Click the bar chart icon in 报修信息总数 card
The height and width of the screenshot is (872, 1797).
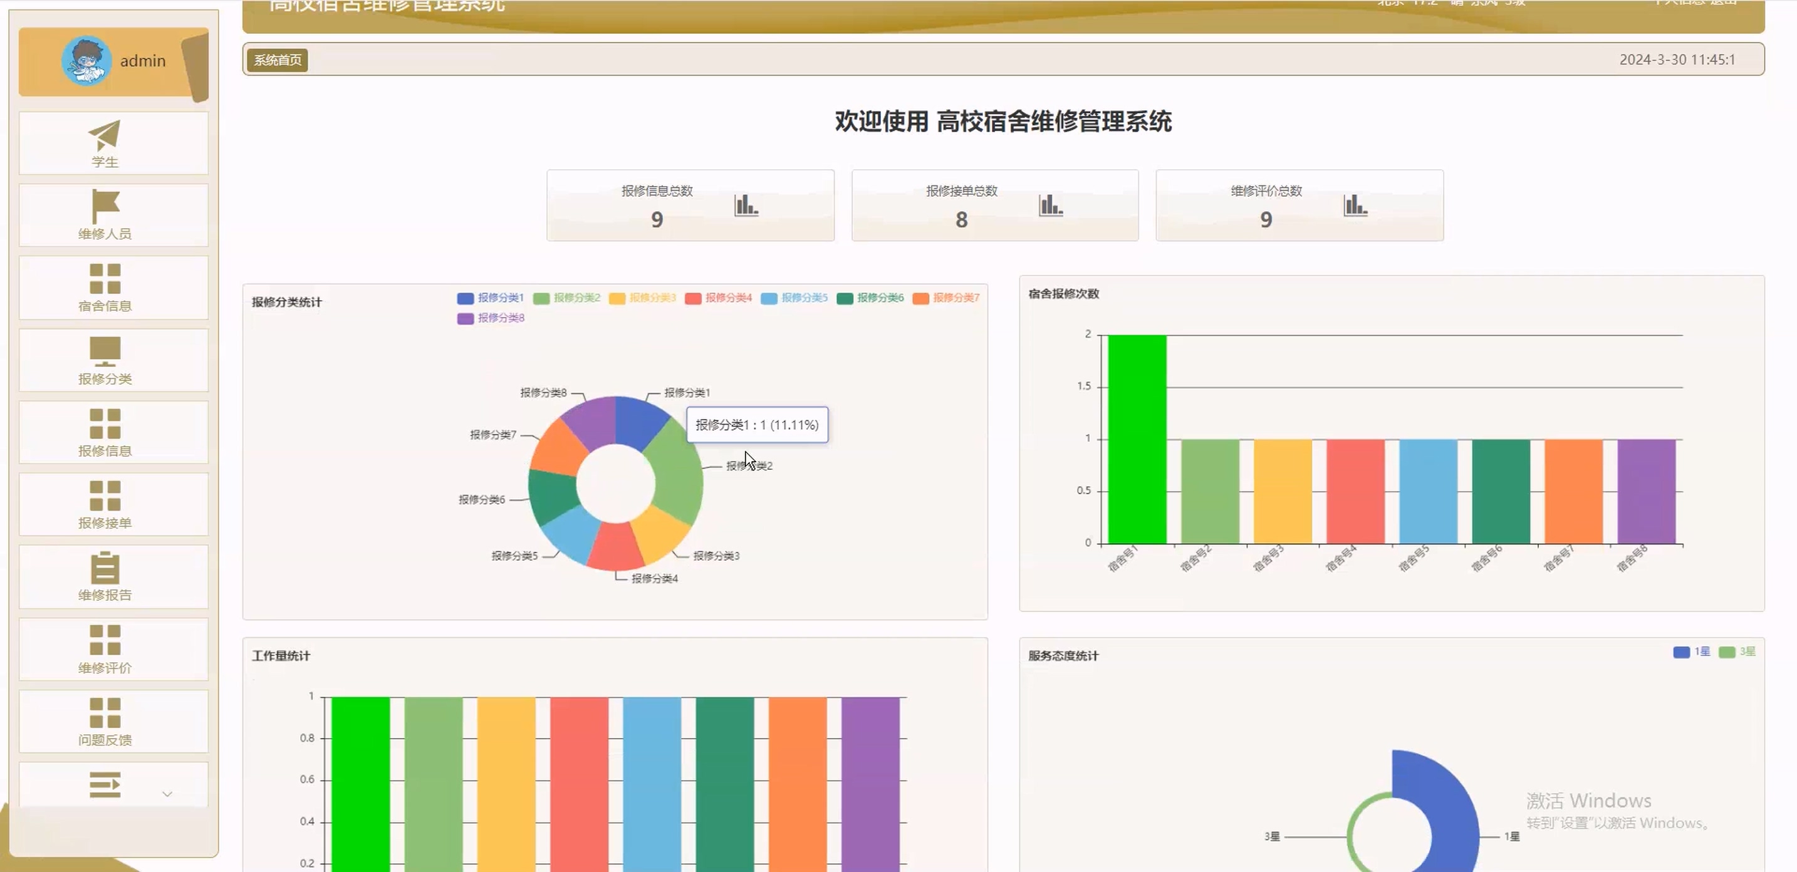(x=746, y=205)
